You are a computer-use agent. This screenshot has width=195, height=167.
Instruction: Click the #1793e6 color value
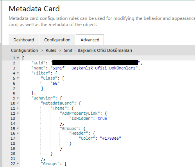(111, 138)
